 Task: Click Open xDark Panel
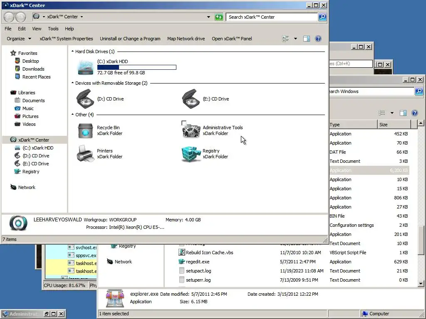(232, 39)
